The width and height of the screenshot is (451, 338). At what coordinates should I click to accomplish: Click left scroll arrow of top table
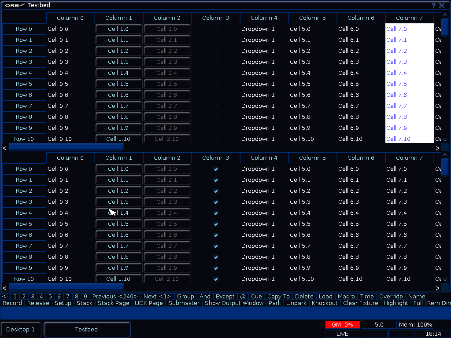click(4, 148)
